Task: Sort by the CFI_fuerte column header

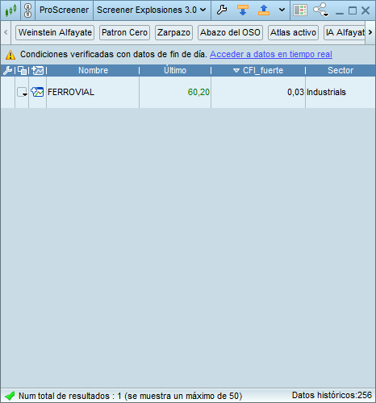Action: [x=258, y=70]
